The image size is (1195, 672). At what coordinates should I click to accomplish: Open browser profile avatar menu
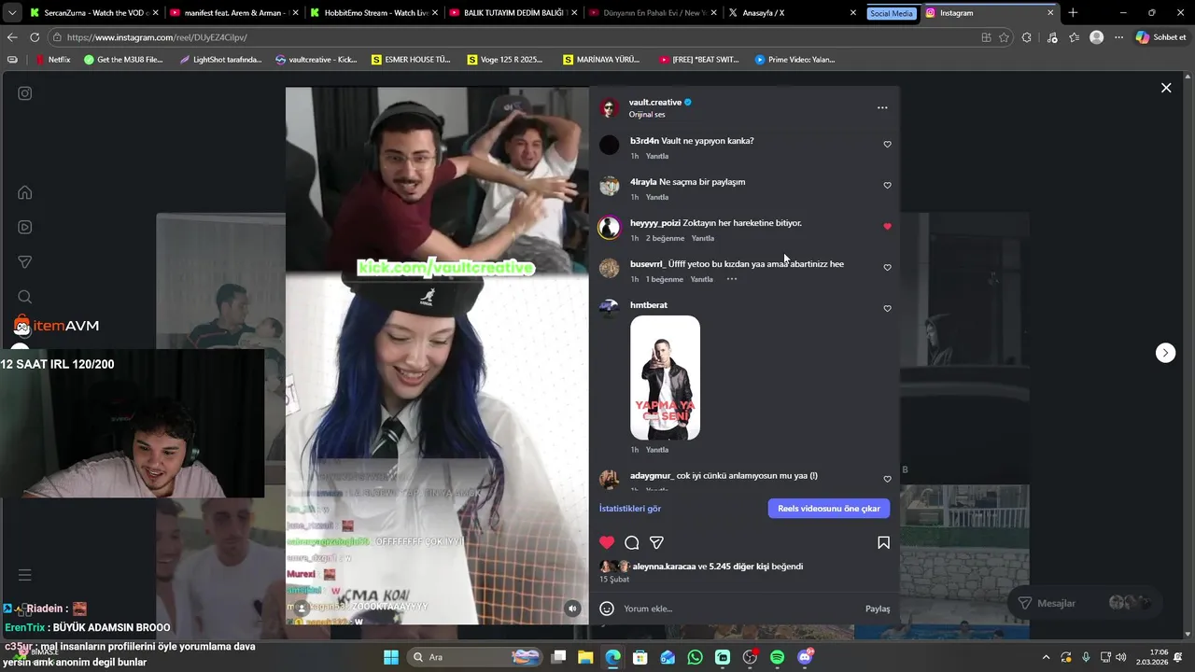click(x=1096, y=37)
